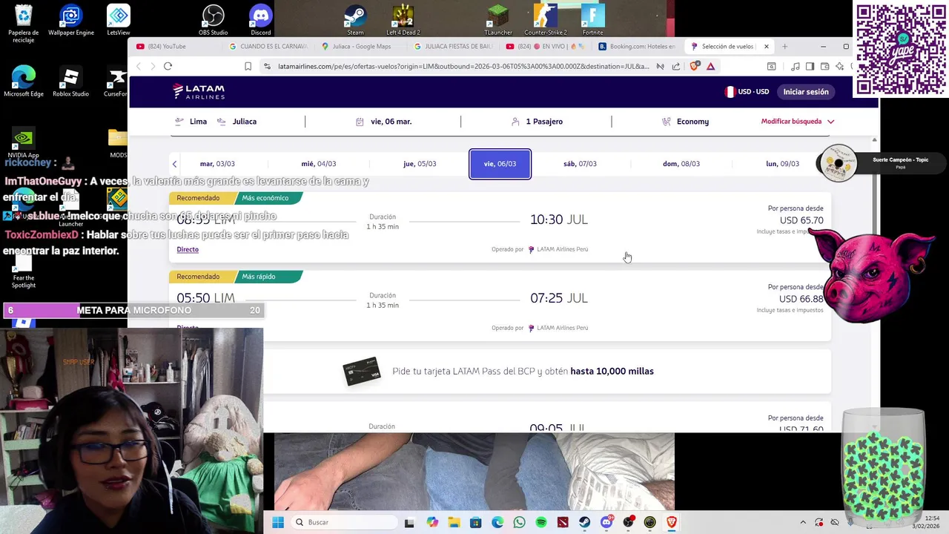
Task: Open Wallpaper Engine desktop icon
Action: [71, 21]
